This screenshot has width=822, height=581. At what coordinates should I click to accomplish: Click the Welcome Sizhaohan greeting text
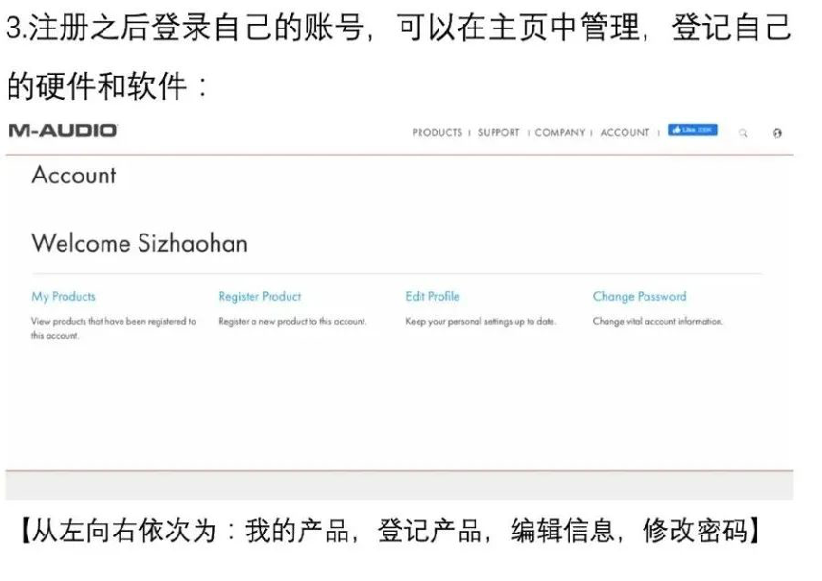[x=140, y=243]
